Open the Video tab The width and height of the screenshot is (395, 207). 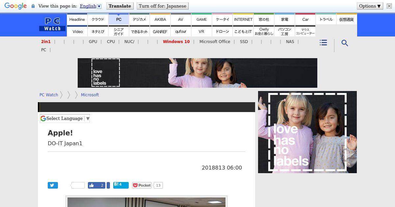77,31
